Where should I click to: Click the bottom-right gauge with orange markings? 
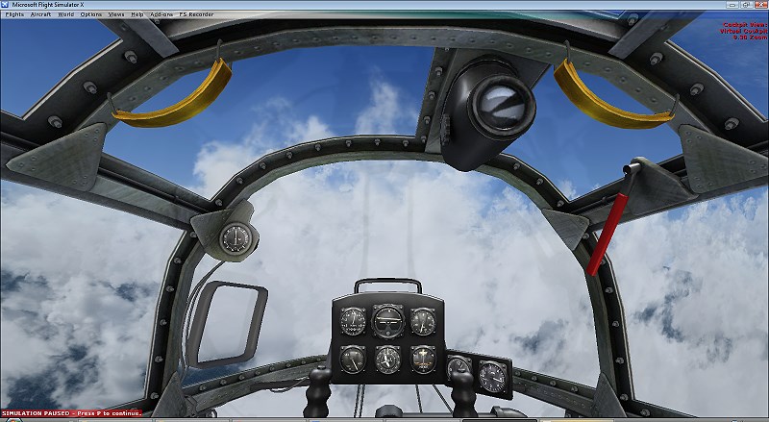423,360
